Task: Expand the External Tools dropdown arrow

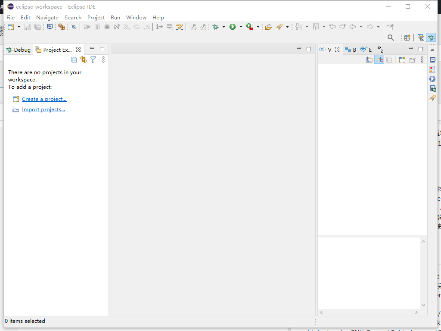Action: (x=258, y=27)
